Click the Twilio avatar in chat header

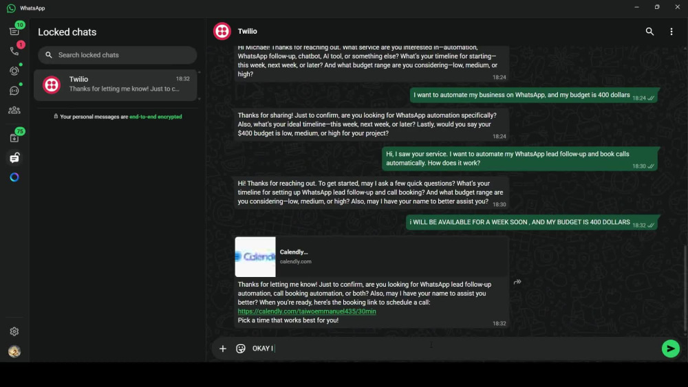tap(222, 31)
